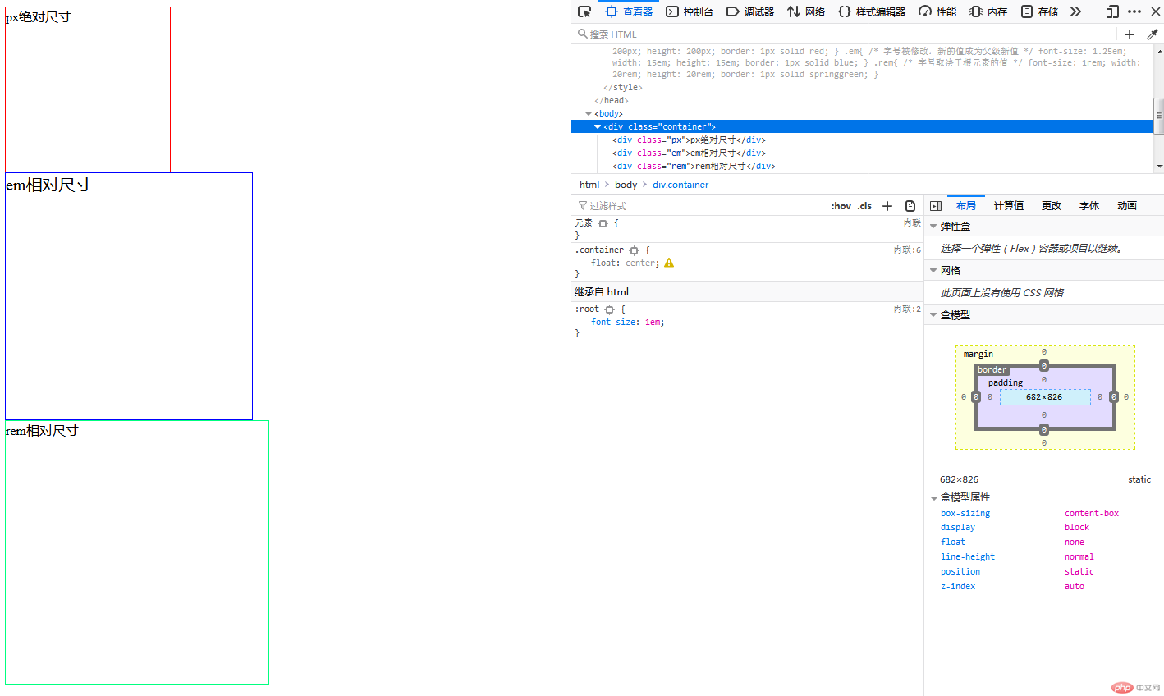Switch to the Computed (计算值) tab
Image resolution: width=1164 pixels, height=696 pixels.
(x=1008, y=206)
